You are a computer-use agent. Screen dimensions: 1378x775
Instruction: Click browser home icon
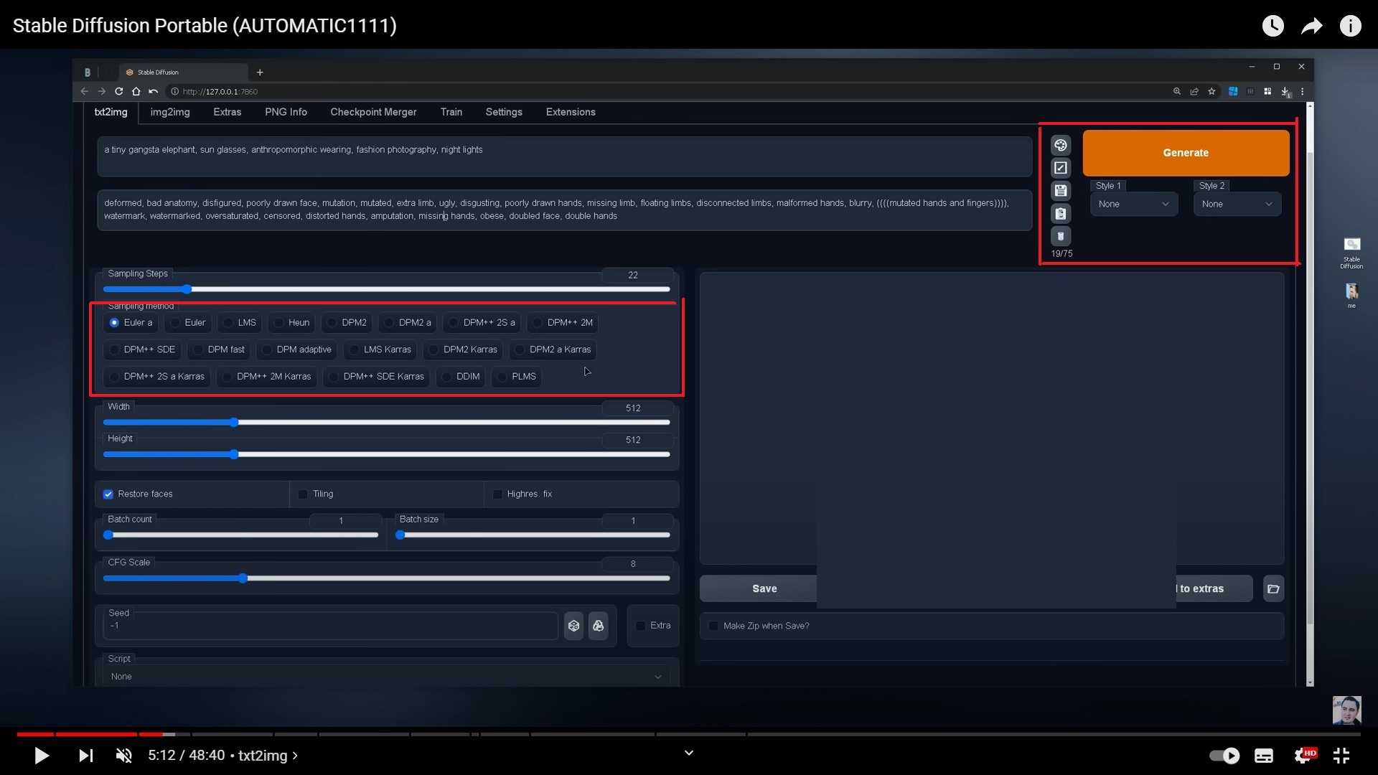136,91
